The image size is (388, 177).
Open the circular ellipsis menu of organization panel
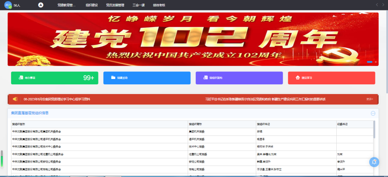tap(373, 113)
